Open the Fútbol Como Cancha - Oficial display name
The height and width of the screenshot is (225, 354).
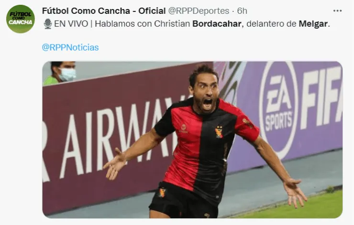pos(104,11)
